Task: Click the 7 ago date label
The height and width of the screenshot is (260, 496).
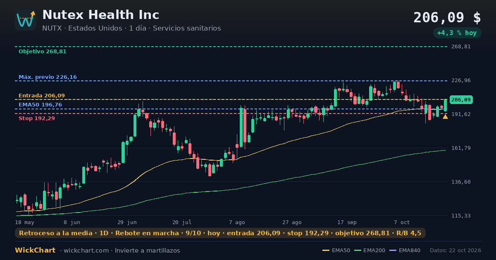Action: tap(237, 222)
